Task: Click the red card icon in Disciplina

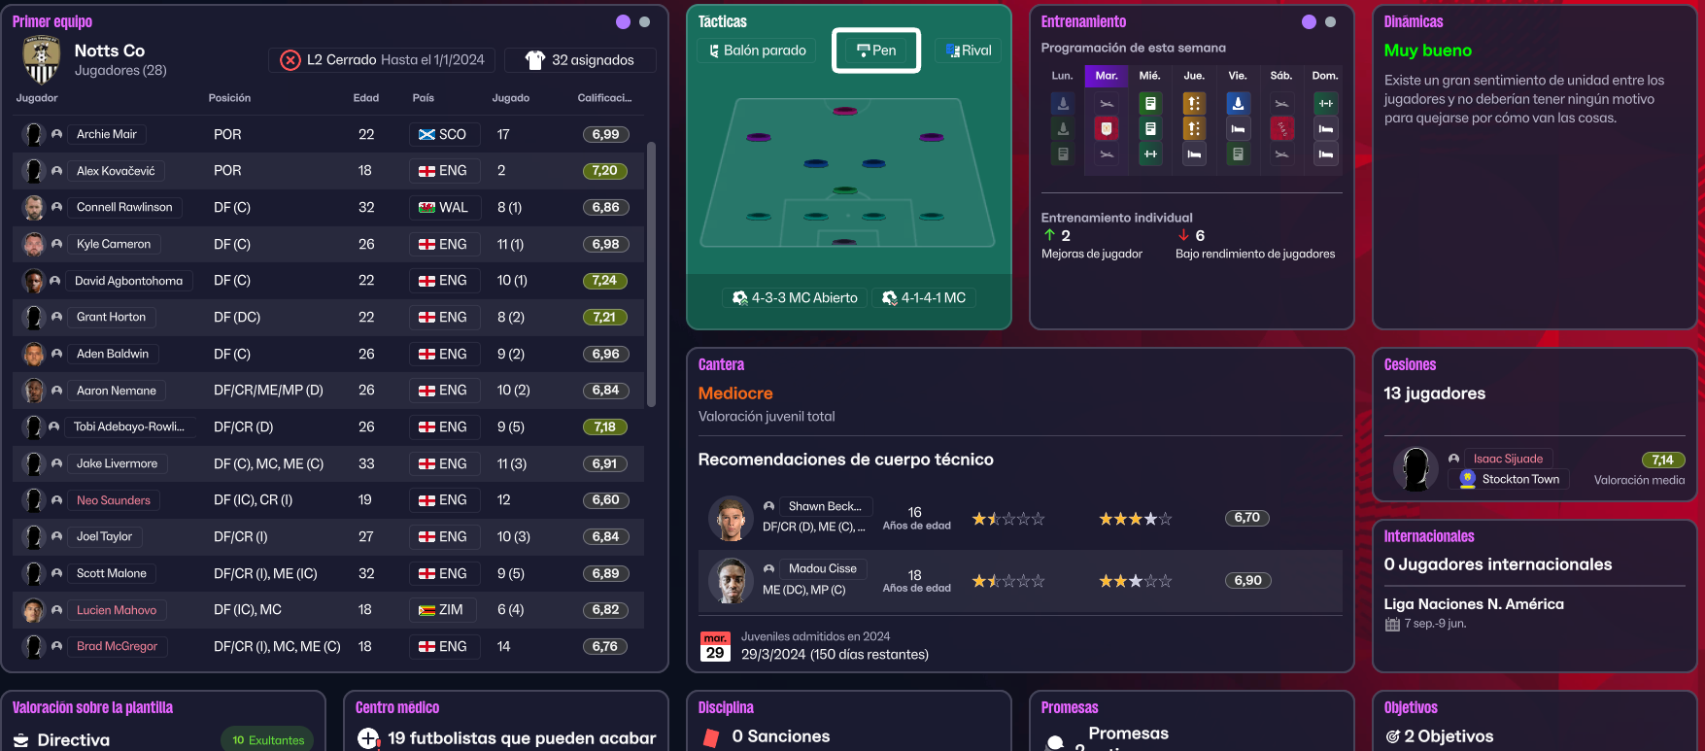Action: tap(711, 737)
